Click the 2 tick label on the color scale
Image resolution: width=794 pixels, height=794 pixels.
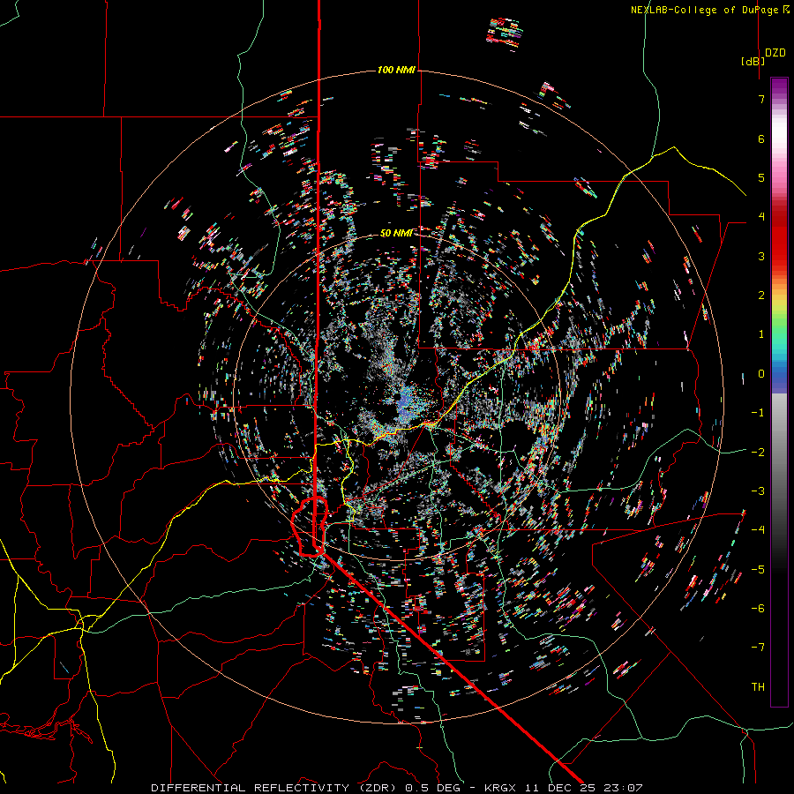pyautogui.click(x=761, y=296)
